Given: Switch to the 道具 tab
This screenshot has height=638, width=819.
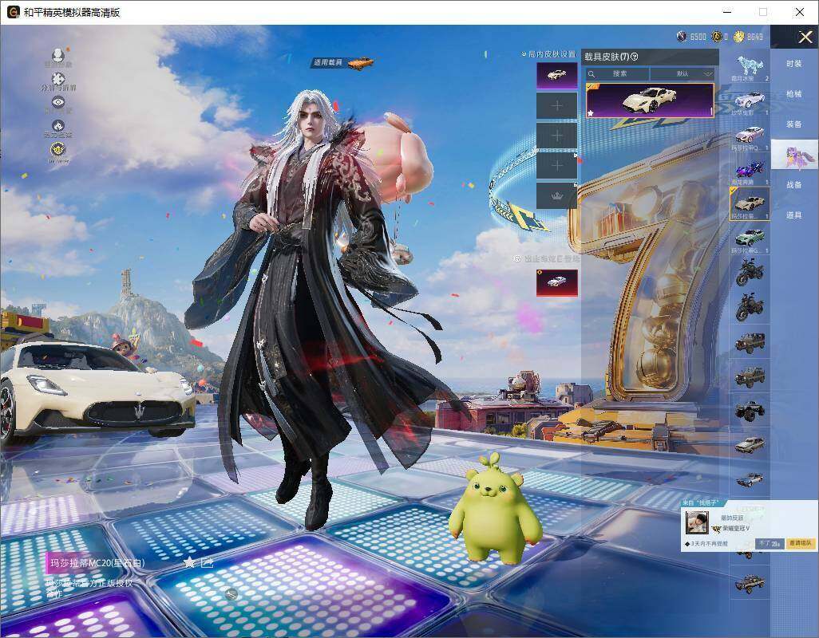Looking at the screenshot, I should click(x=794, y=215).
